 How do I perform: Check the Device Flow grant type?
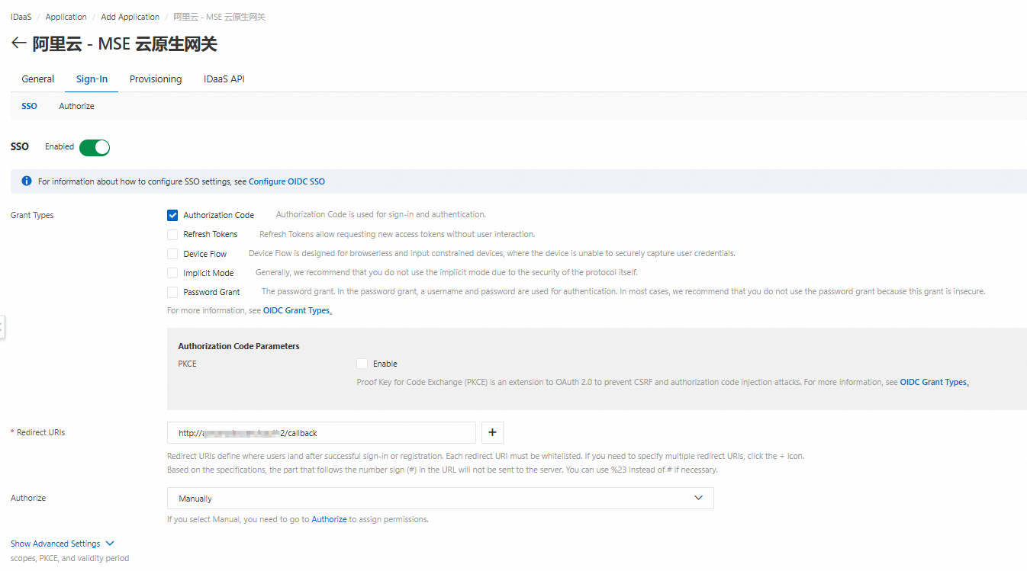coord(172,254)
